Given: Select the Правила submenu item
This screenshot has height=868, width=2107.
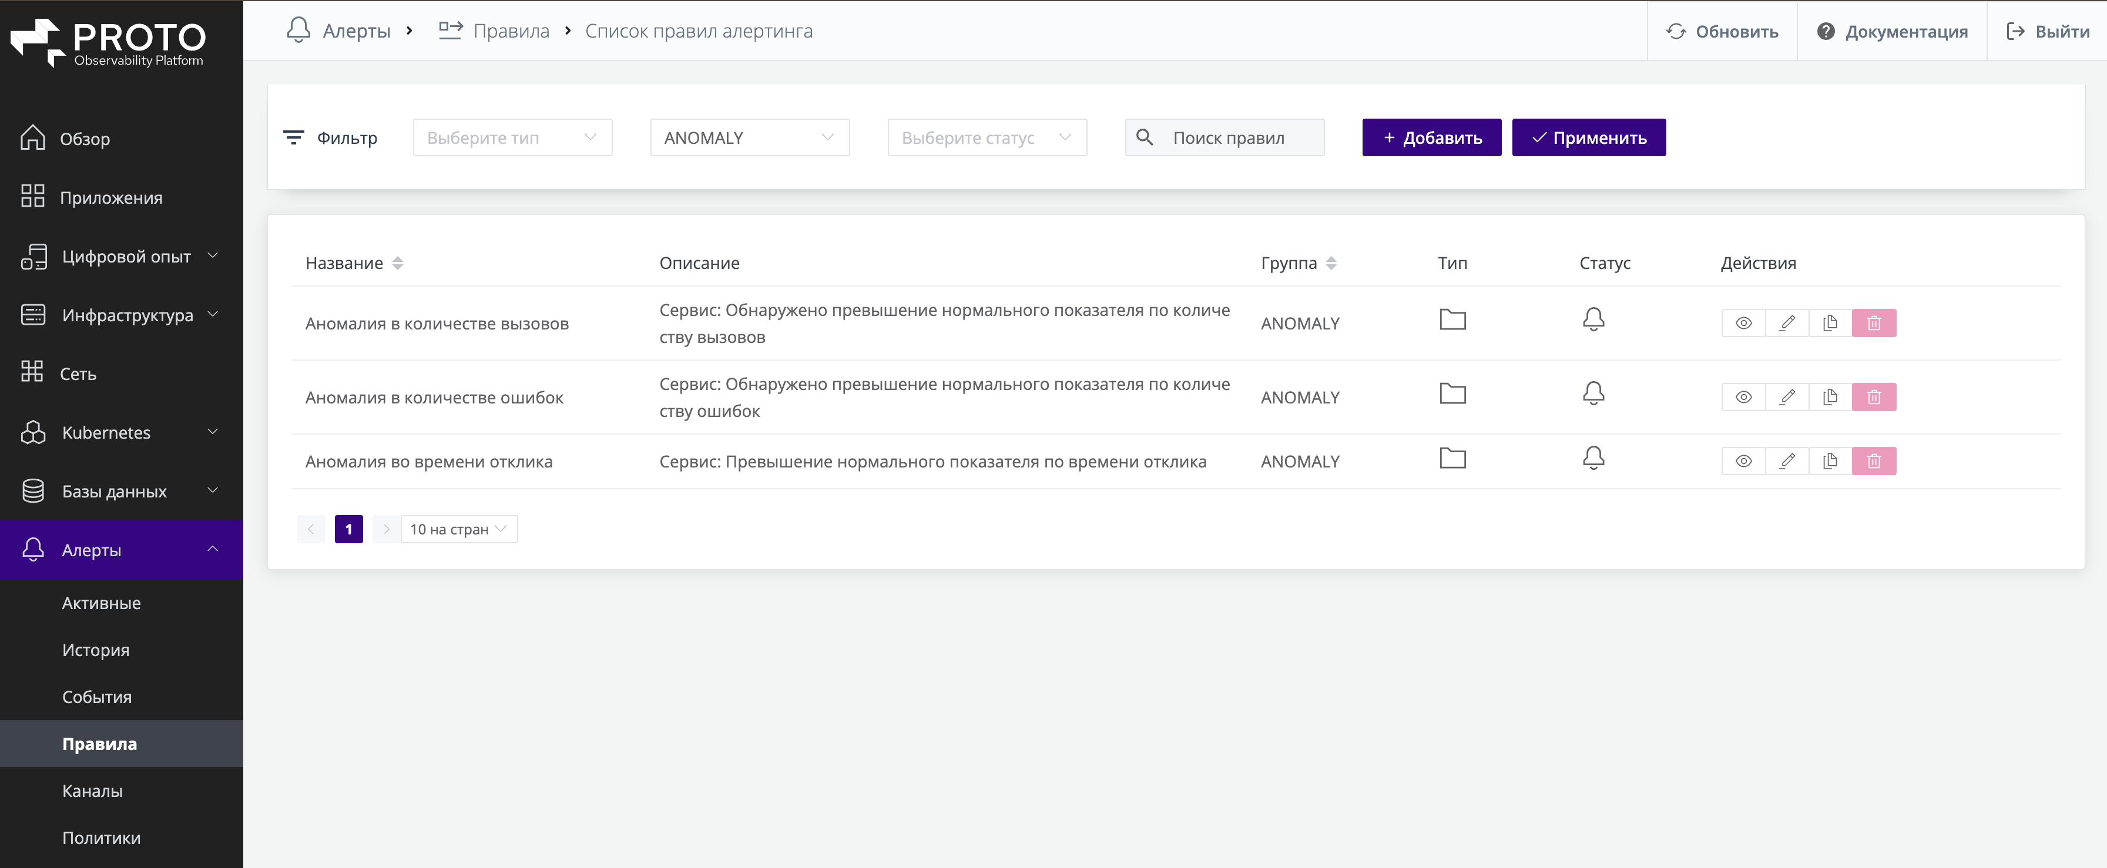Looking at the screenshot, I should point(121,743).
